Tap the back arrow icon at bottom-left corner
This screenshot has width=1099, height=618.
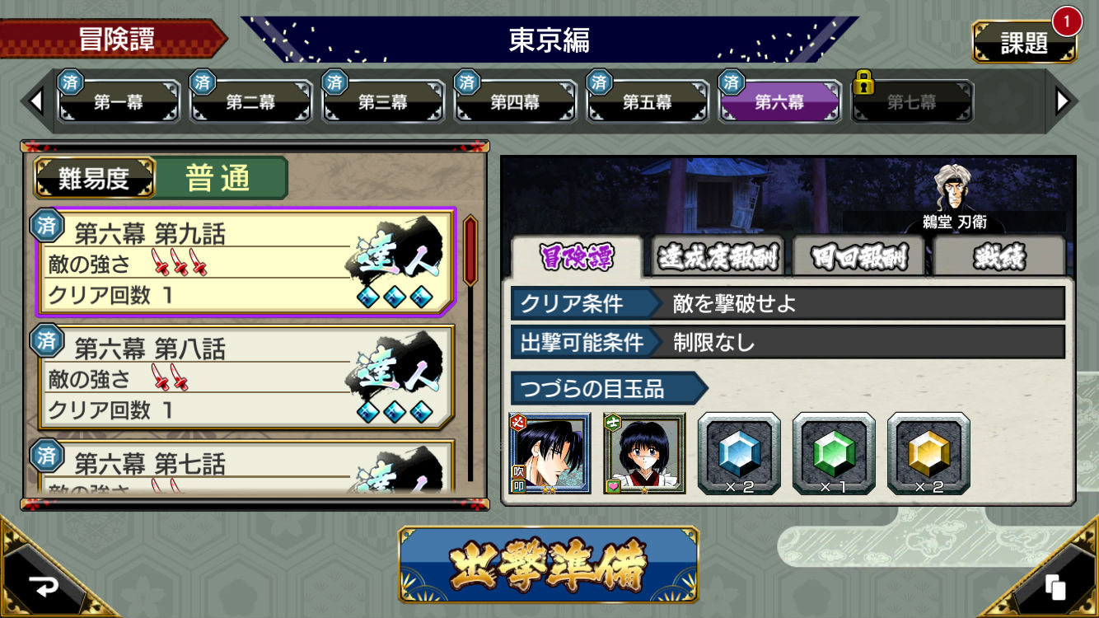point(41,584)
